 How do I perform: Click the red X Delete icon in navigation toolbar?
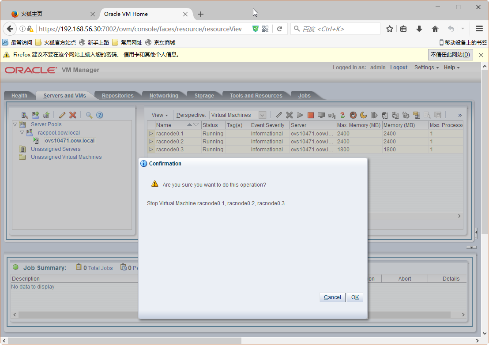click(73, 115)
